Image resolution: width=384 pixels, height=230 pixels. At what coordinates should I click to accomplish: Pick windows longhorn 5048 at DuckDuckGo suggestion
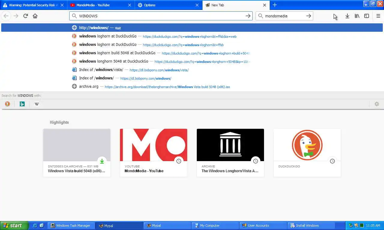point(192,61)
